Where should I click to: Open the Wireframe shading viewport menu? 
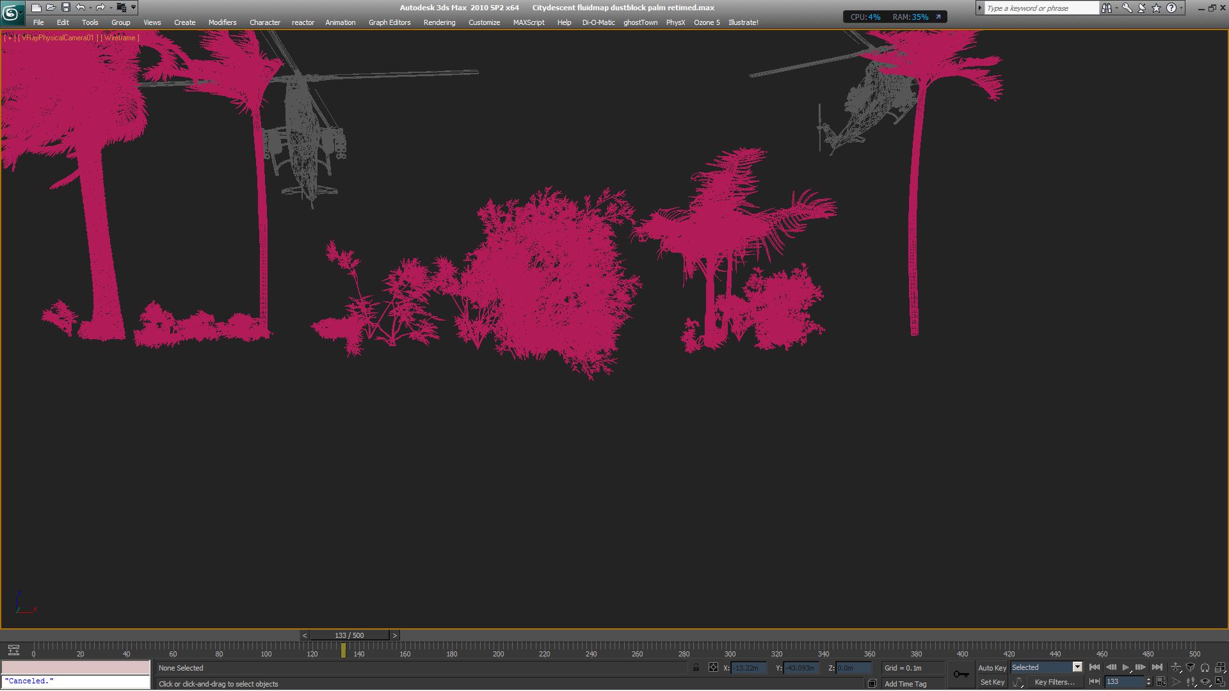point(120,38)
